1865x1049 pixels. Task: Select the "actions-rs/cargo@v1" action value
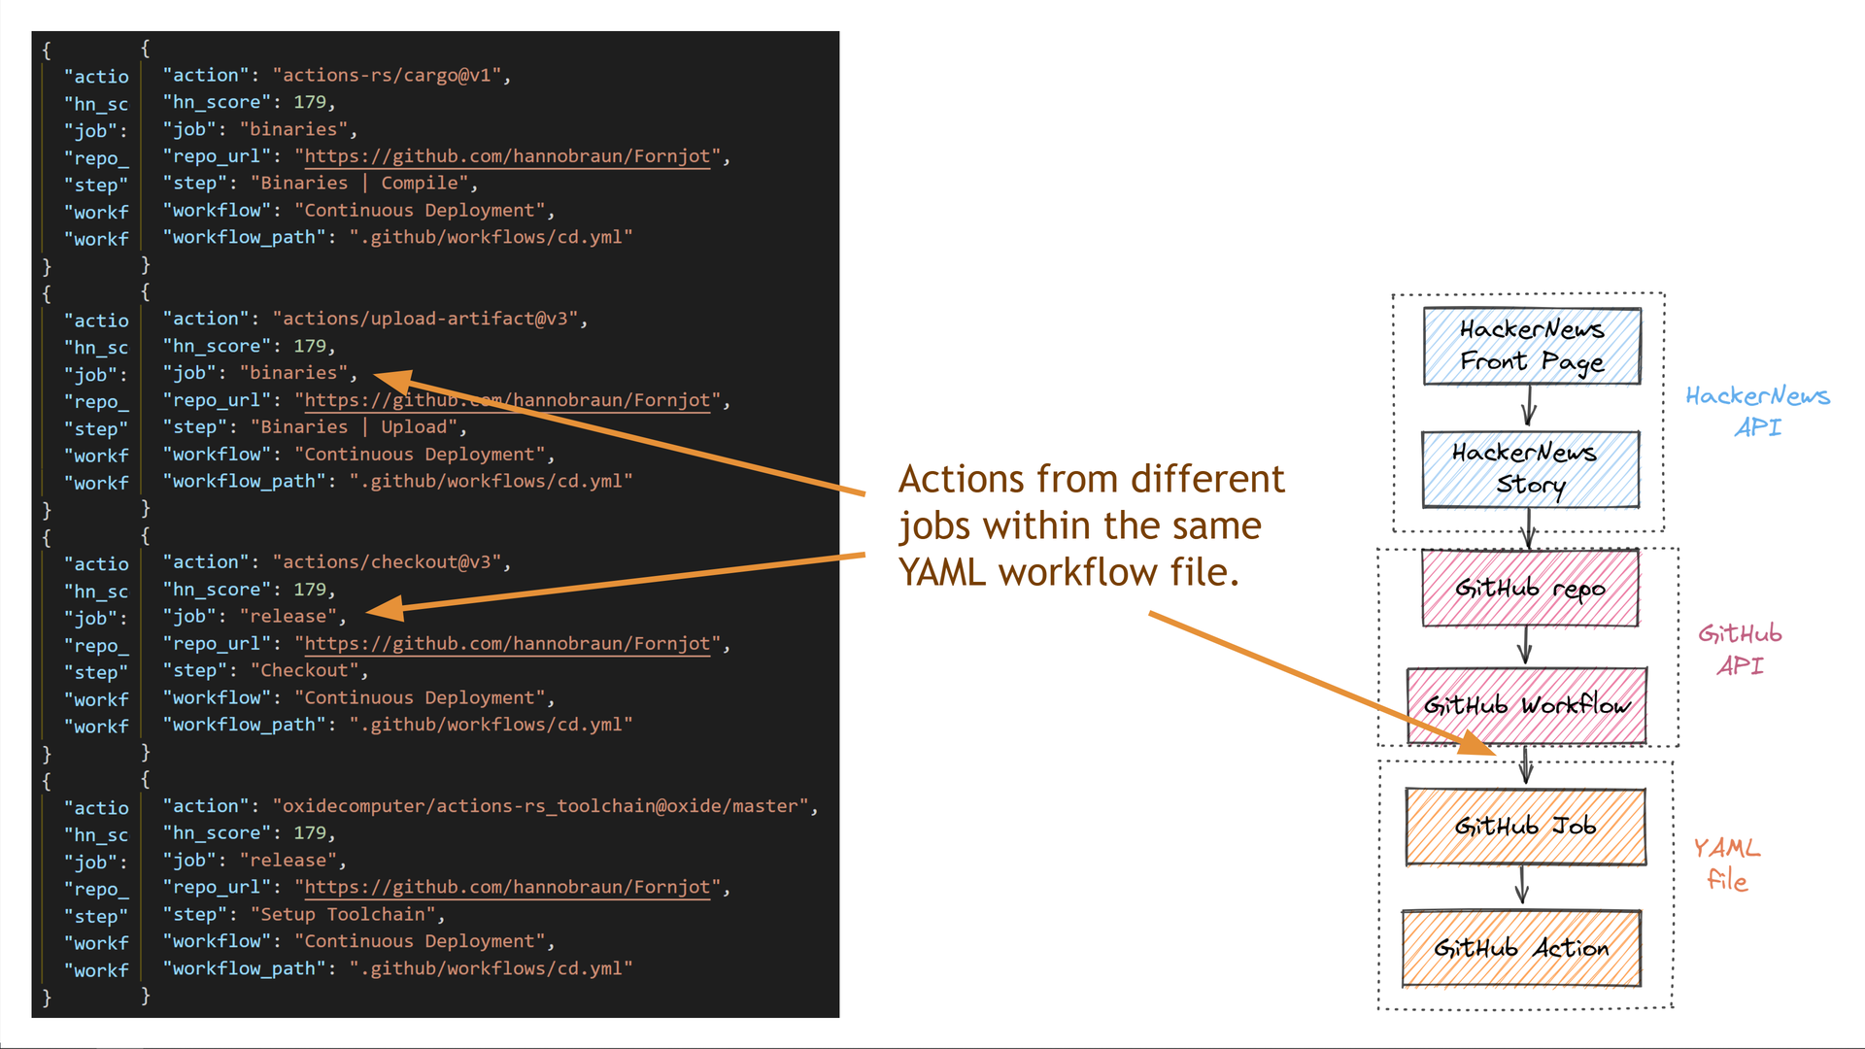[x=387, y=75]
